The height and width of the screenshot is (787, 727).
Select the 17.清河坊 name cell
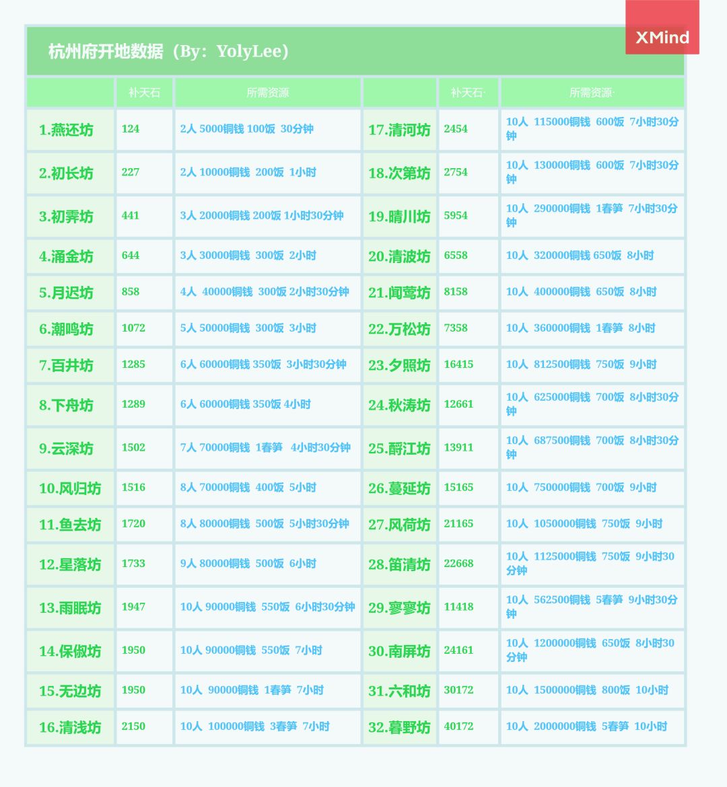coord(399,130)
